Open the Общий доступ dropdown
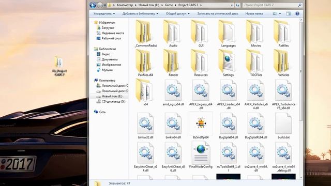 (x=177, y=13)
